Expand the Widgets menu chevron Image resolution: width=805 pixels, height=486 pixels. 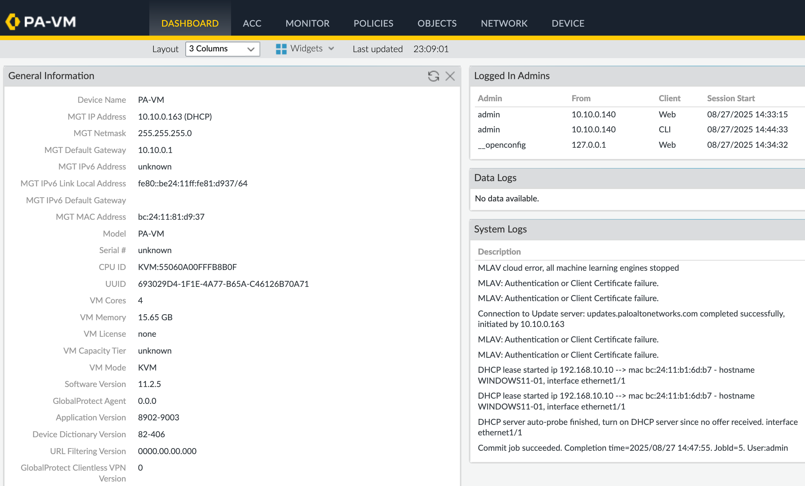click(x=331, y=48)
